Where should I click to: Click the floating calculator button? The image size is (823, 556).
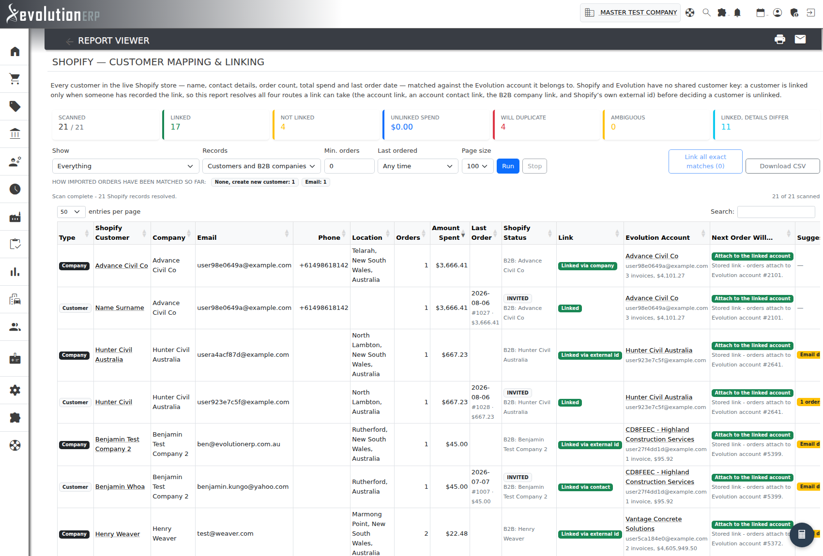click(x=802, y=535)
